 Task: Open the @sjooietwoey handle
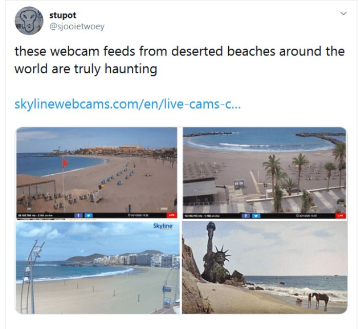click(x=77, y=27)
